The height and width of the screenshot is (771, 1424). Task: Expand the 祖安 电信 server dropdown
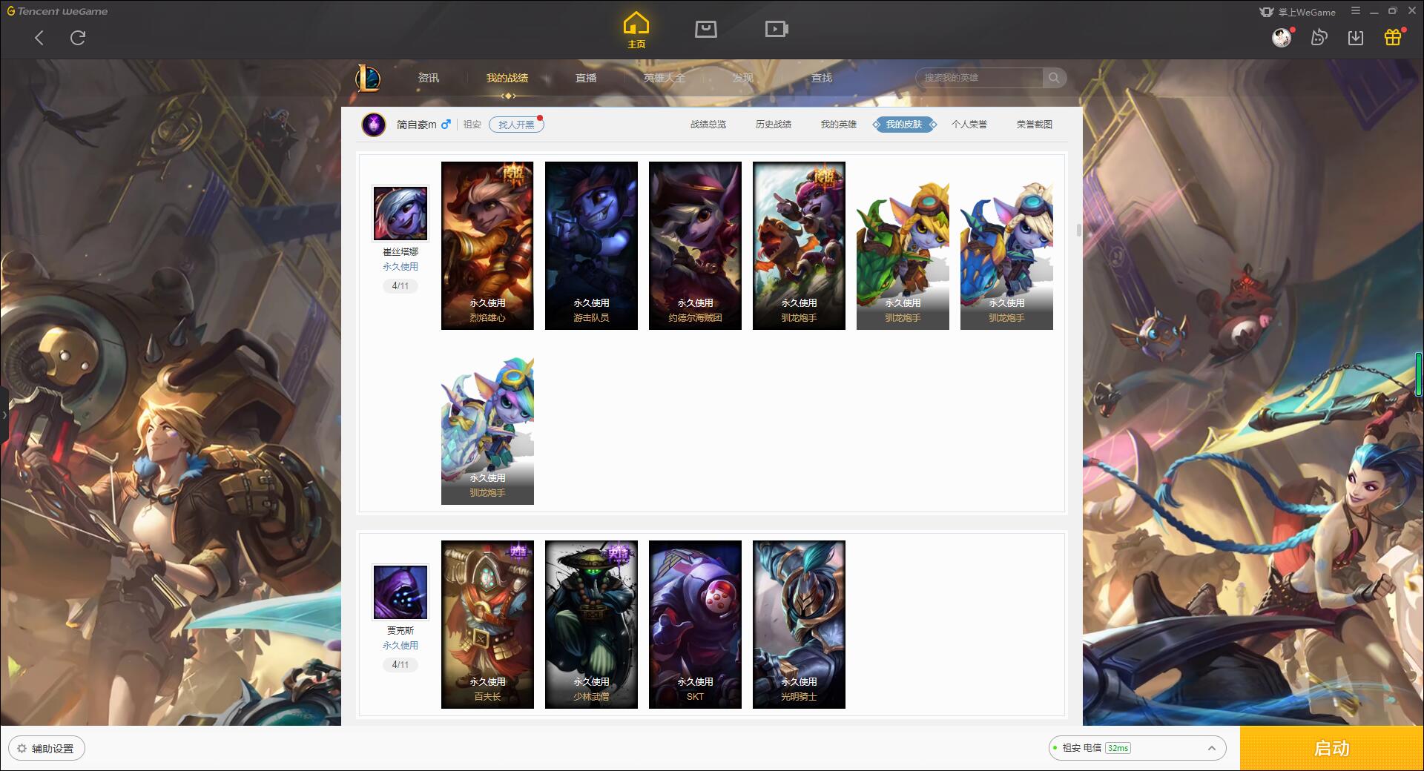[x=1138, y=748]
